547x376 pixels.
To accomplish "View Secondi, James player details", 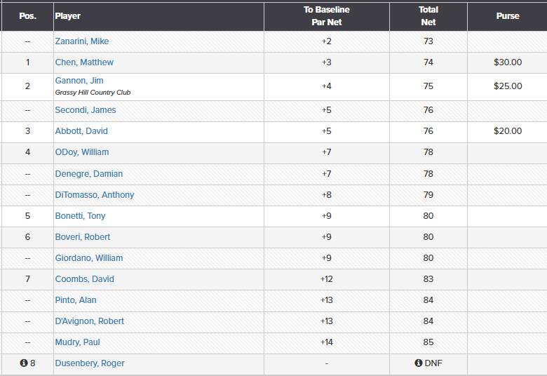I will coord(86,110).
